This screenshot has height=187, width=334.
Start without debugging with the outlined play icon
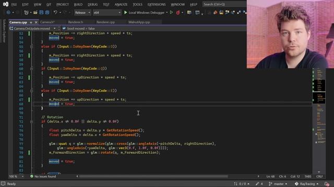(171, 12)
